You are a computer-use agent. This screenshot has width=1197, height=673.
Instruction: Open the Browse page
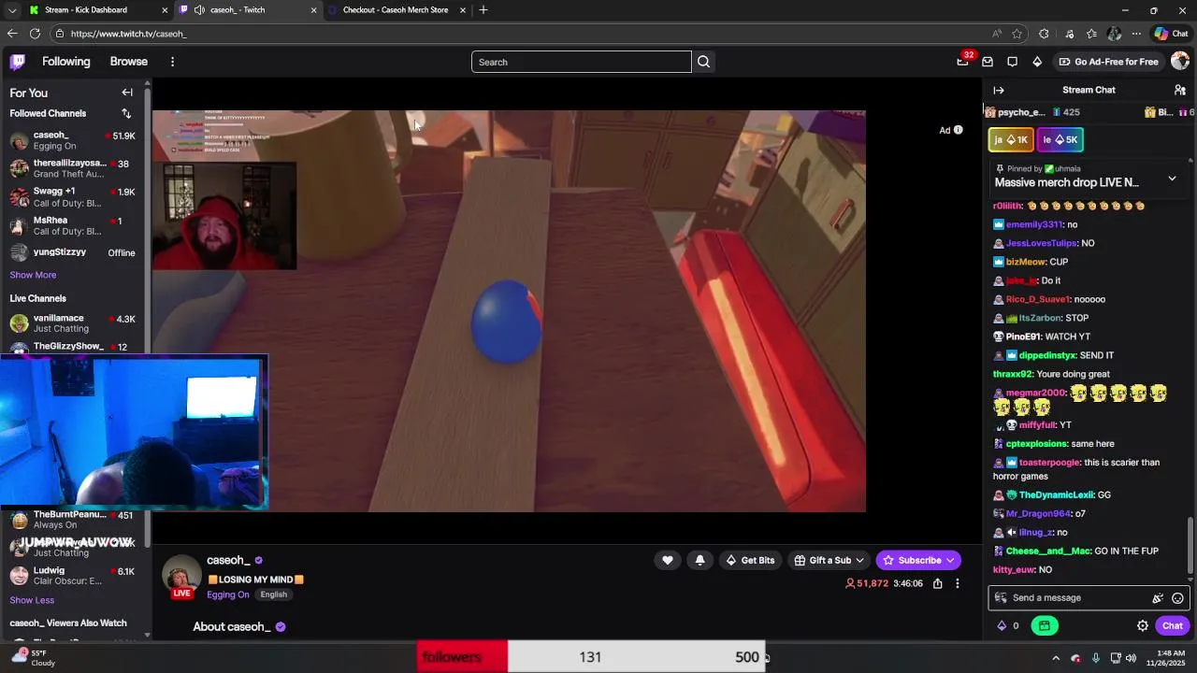point(129,62)
